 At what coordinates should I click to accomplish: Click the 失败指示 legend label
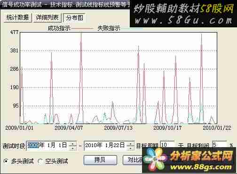109,28
